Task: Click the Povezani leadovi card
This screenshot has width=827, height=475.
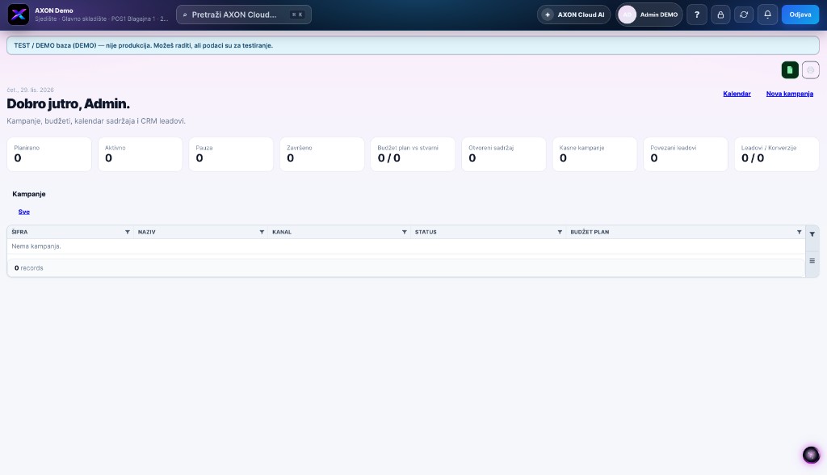Action: click(x=686, y=154)
